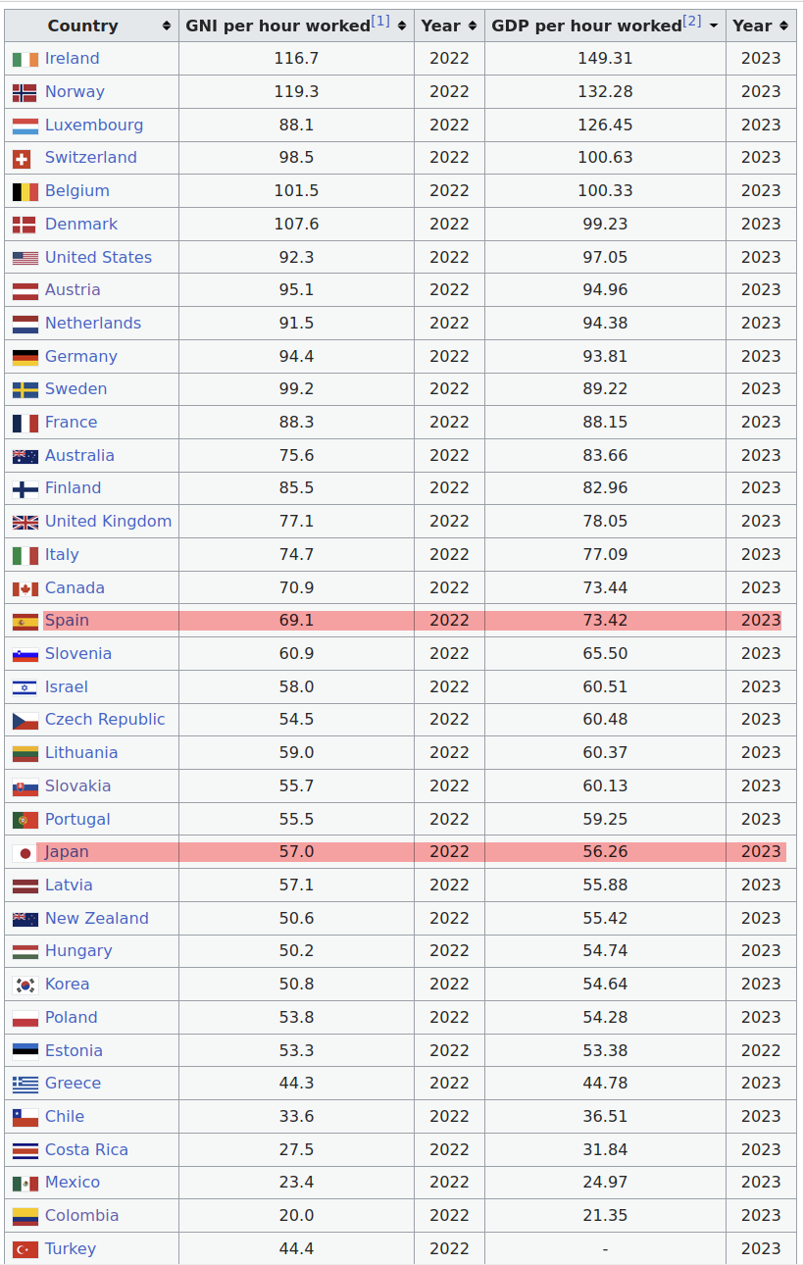Click the Sweden flag icon
The width and height of the screenshot is (803, 1265).
[25, 389]
